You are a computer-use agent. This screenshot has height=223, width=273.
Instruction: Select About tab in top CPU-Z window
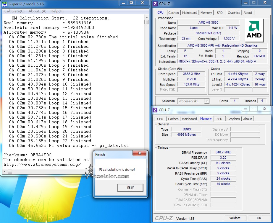(248, 13)
